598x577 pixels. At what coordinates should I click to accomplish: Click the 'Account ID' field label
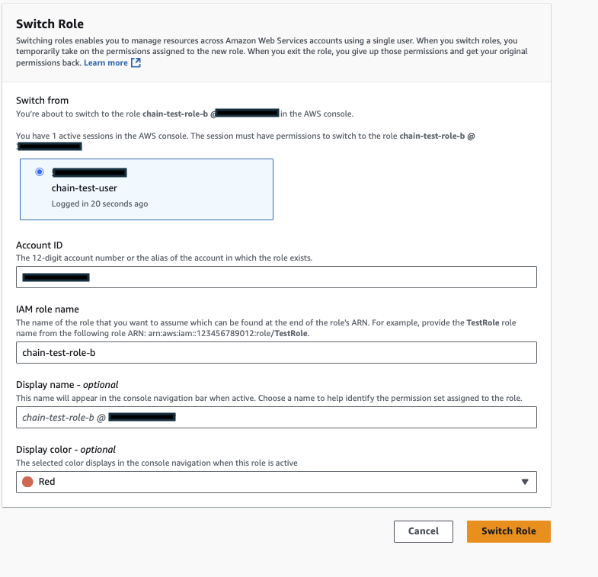(40, 245)
